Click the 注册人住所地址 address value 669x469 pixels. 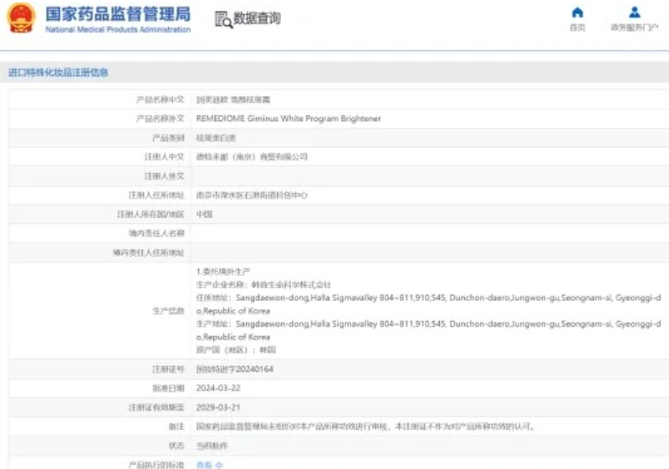pyautogui.click(x=252, y=196)
